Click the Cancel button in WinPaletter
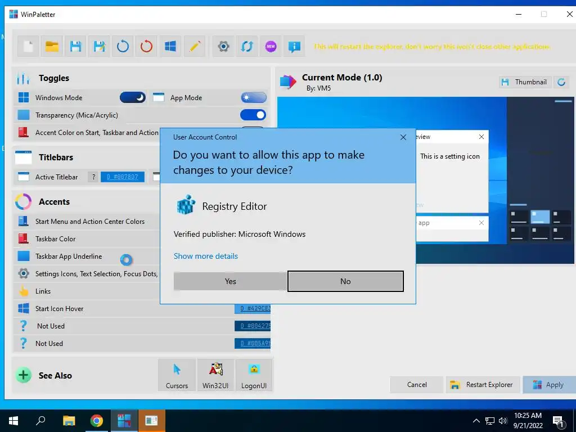 (417, 385)
